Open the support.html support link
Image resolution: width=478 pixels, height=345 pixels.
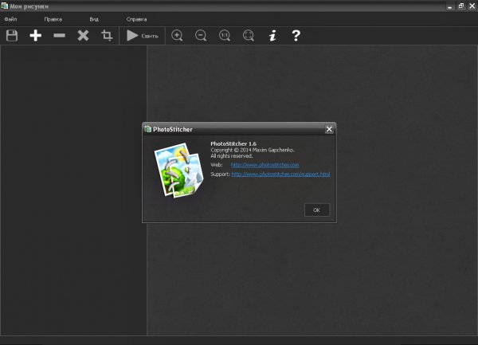click(x=280, y=174)
